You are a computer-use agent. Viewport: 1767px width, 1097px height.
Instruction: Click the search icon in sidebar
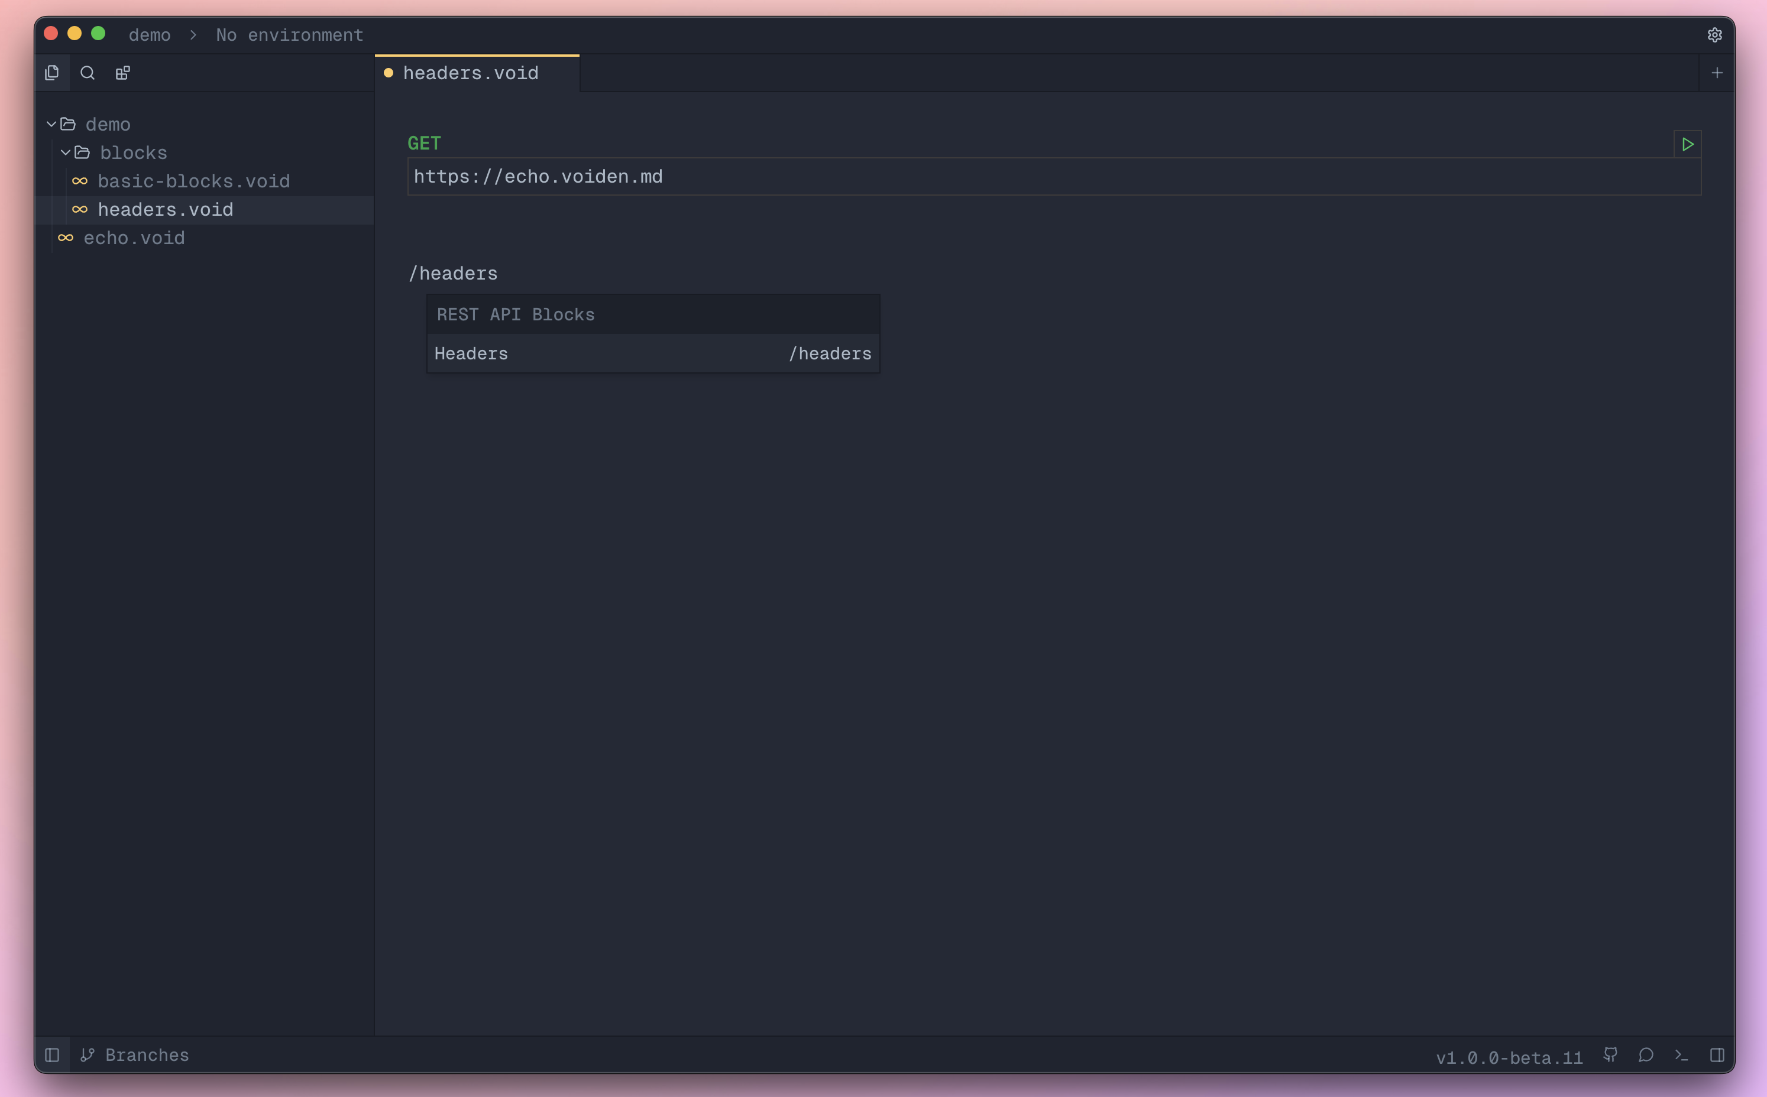click(87, 73)
